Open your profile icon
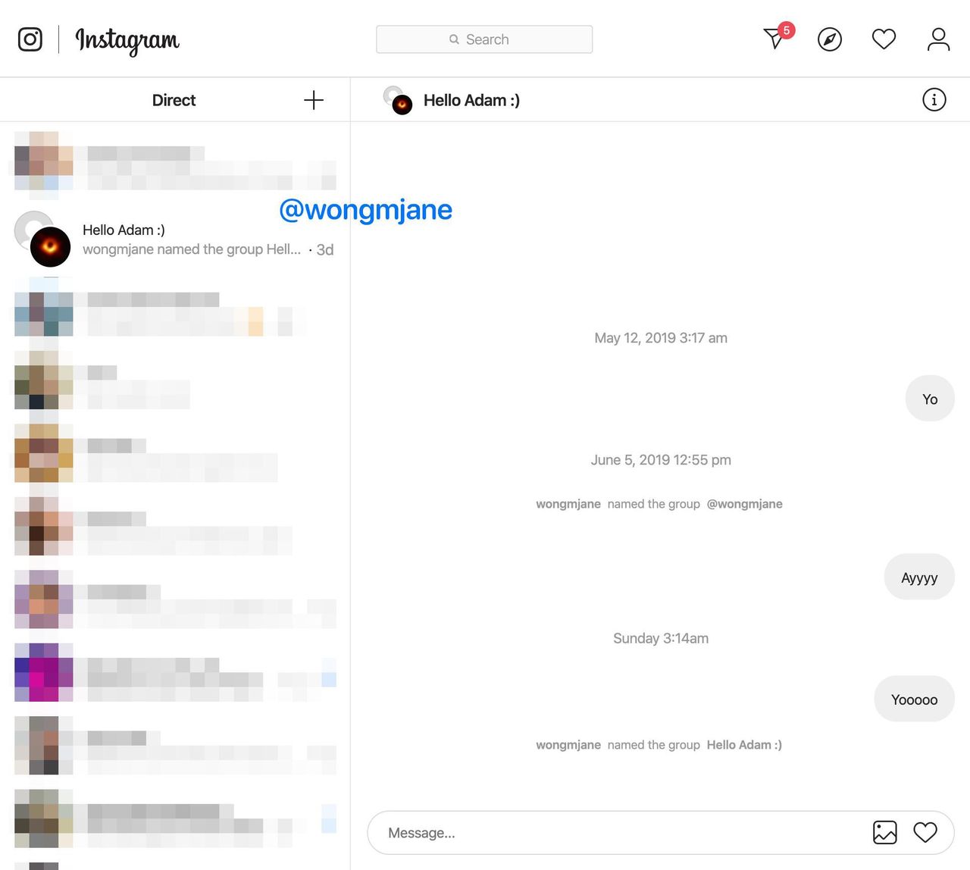The image size is (970, 870). pos(937,39)
